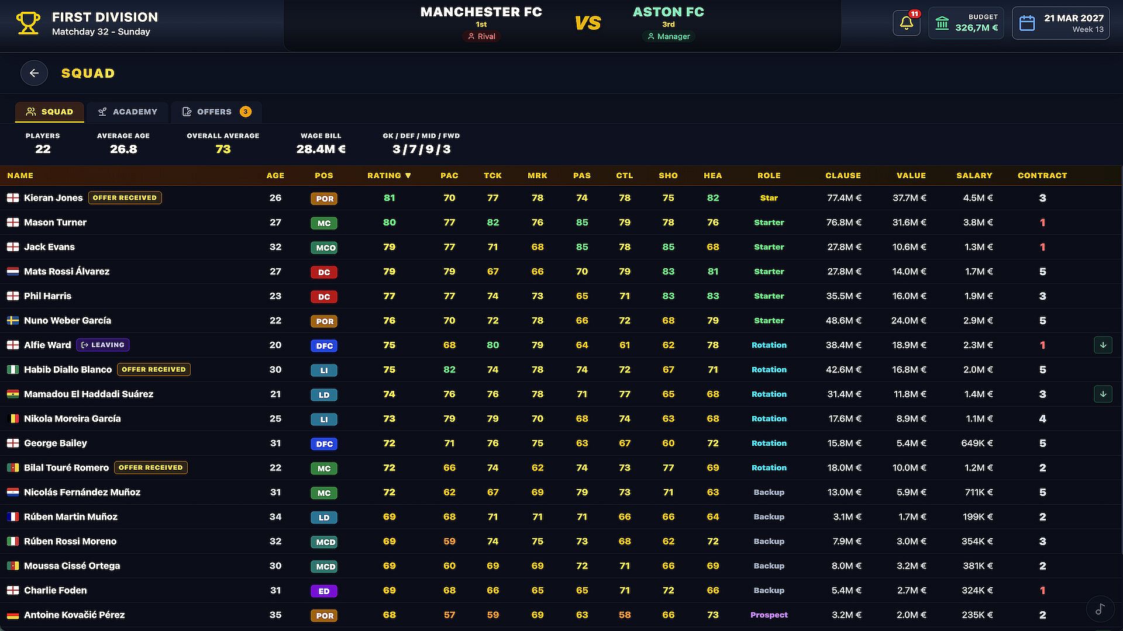The width and height of the screenshot is (1123, 631).
Task: Open the Offers tab
Action: (216, 112)
